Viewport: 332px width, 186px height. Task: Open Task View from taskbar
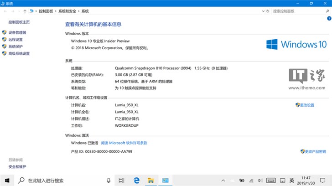[x=121, y=181]
